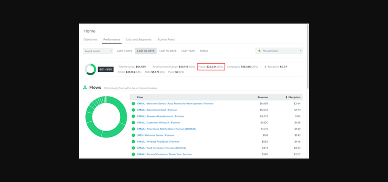
Task: Click status dot for Browse Abandonment flow
Action: pyautogui.click(x=133, y=116)
